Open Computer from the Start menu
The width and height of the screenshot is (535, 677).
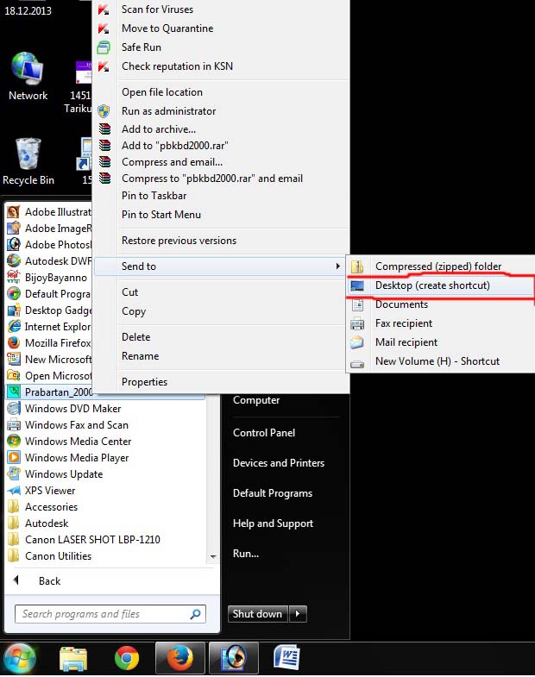[x=255, y=400]
